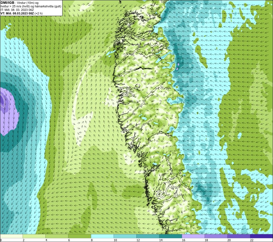Click the 18–20 m/s purple swatch
The image size is (273, 242).
pyautogui.click(x=216, y=236)
